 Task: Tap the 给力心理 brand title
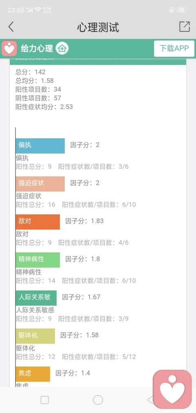37,49
